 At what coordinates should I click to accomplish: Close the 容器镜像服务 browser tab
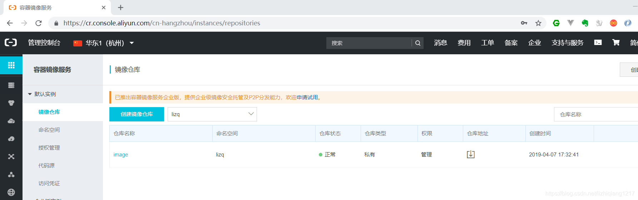click(x=104, y=7)
